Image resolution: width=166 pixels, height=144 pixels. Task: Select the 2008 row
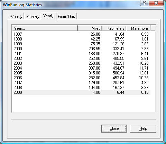click(x=82, y=88)
